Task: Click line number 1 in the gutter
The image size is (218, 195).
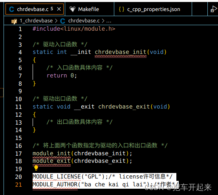Action: (x=20, y=29)
